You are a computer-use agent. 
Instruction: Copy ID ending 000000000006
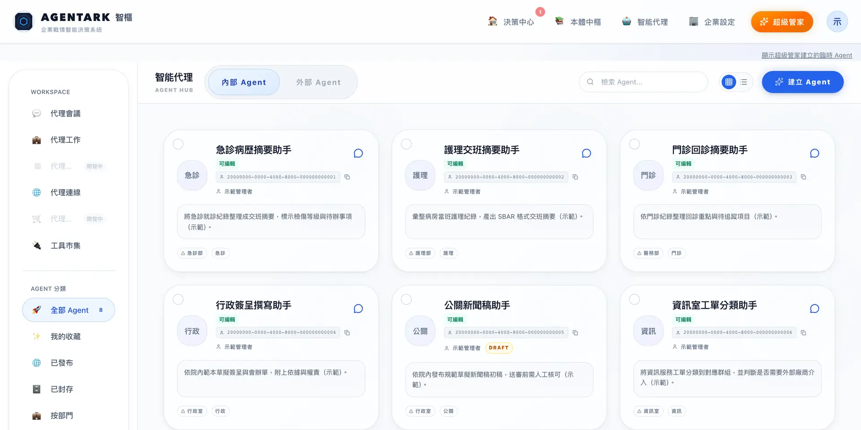(x=804, y=332)
